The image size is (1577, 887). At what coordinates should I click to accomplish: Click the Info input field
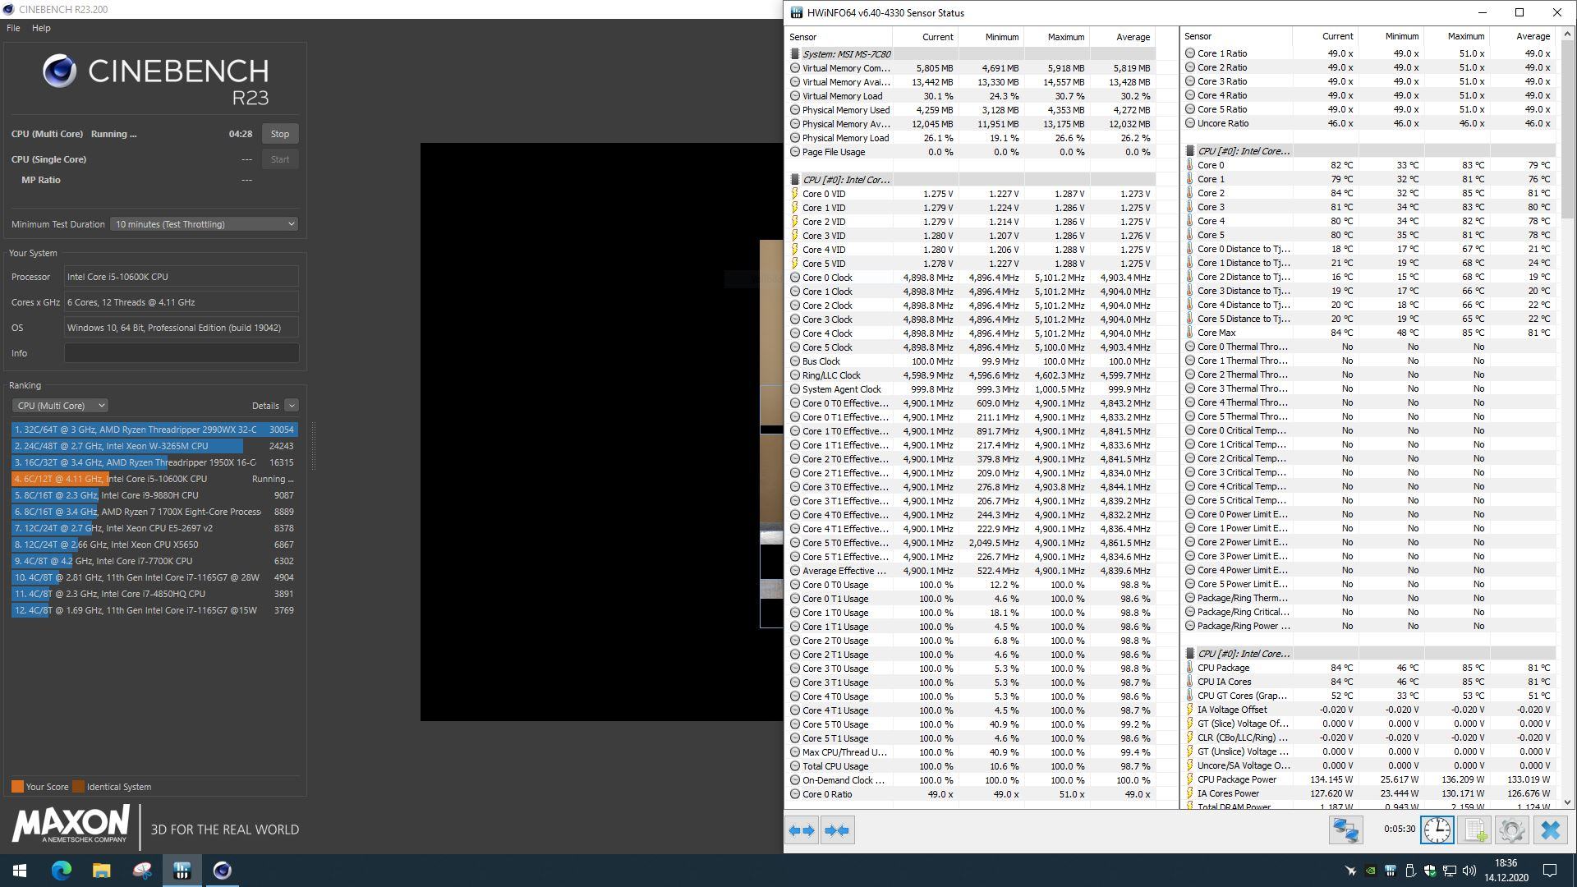click(x=182, y=353)
